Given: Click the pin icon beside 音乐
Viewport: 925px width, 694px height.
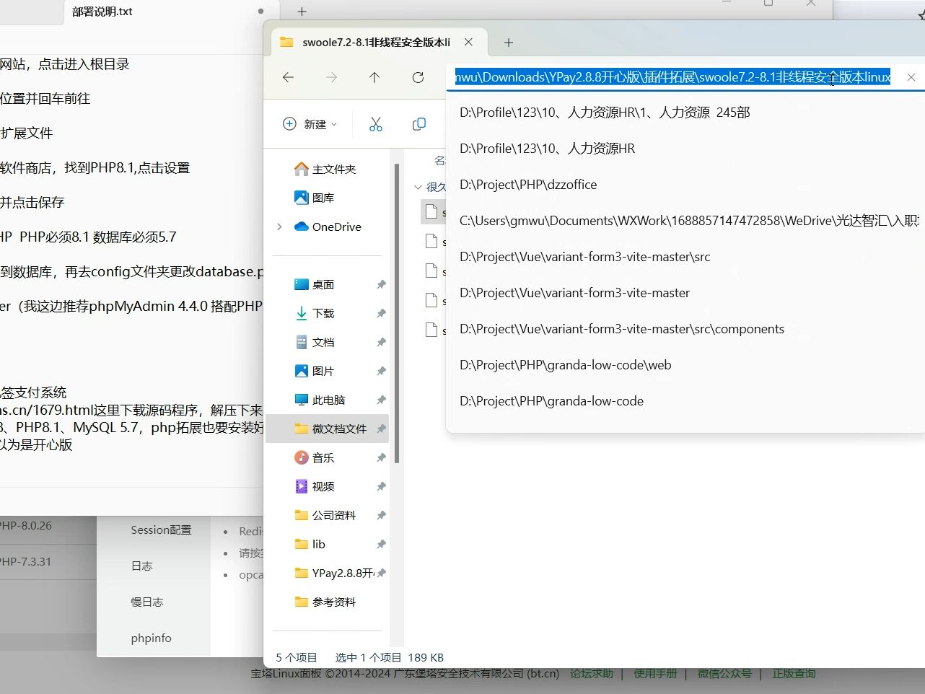Looking at the screenshot, I should [x=381, y=457].
